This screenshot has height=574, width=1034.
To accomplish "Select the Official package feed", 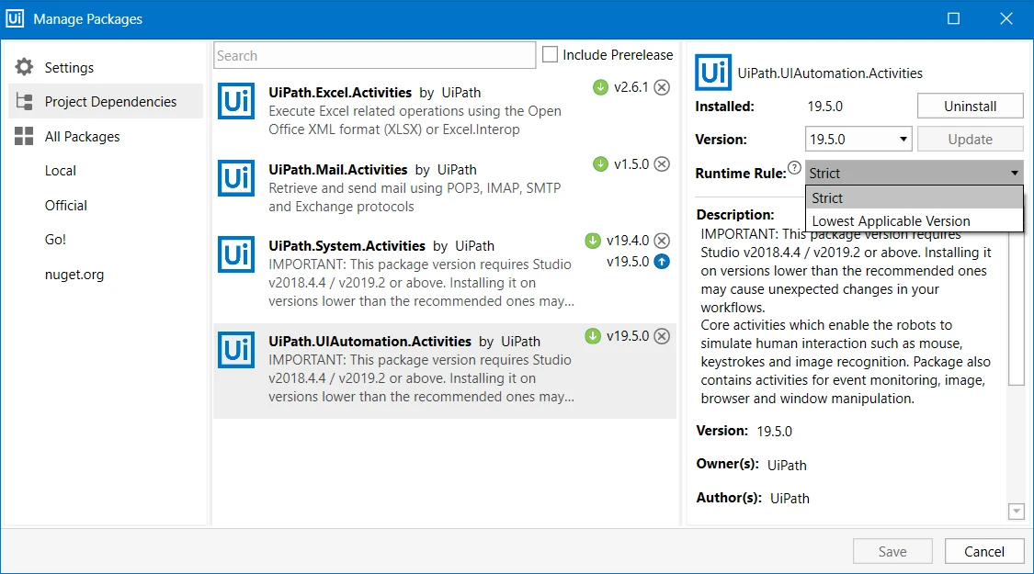I will click(x=66, y=206).
